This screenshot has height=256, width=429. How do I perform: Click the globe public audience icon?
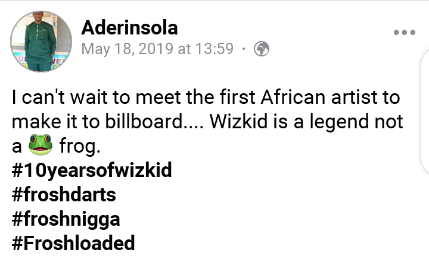[262, 49]
